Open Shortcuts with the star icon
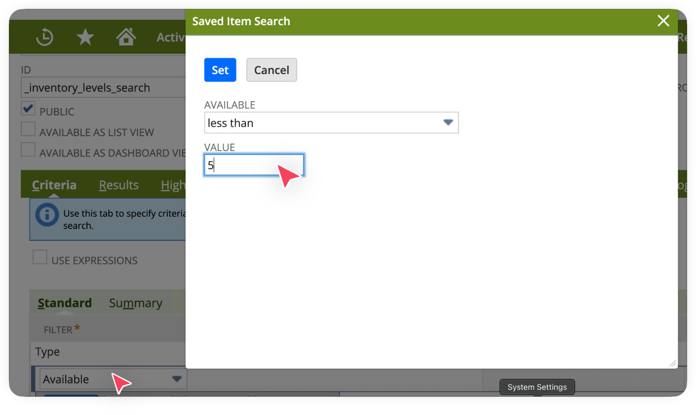Screen dimensions: 696x415 pyautogui.click(x=85, y=37)
